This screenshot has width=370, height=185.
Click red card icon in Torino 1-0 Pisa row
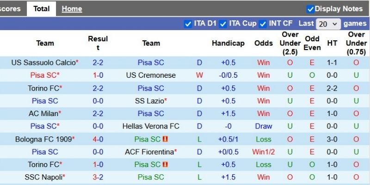(165, 164)
